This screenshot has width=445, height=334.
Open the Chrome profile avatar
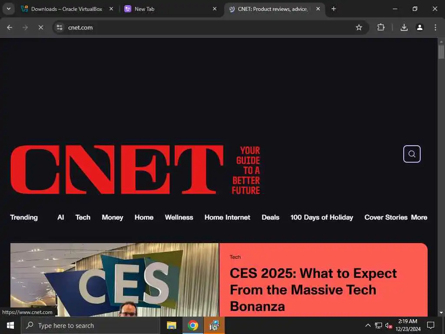(419, 27)
